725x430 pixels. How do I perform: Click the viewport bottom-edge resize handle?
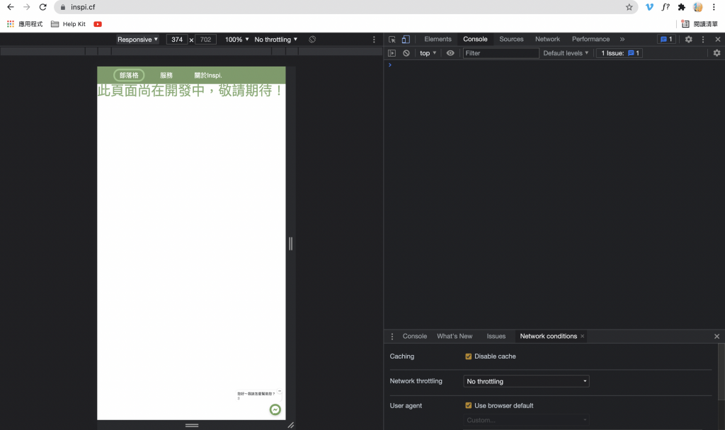191,425
